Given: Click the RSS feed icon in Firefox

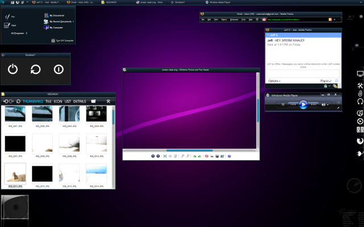Looking at the screenshot, I should [330, 20].
